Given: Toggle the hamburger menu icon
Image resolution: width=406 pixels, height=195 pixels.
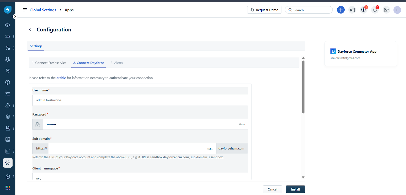Looking at the screenshot, I should (25, 10).
